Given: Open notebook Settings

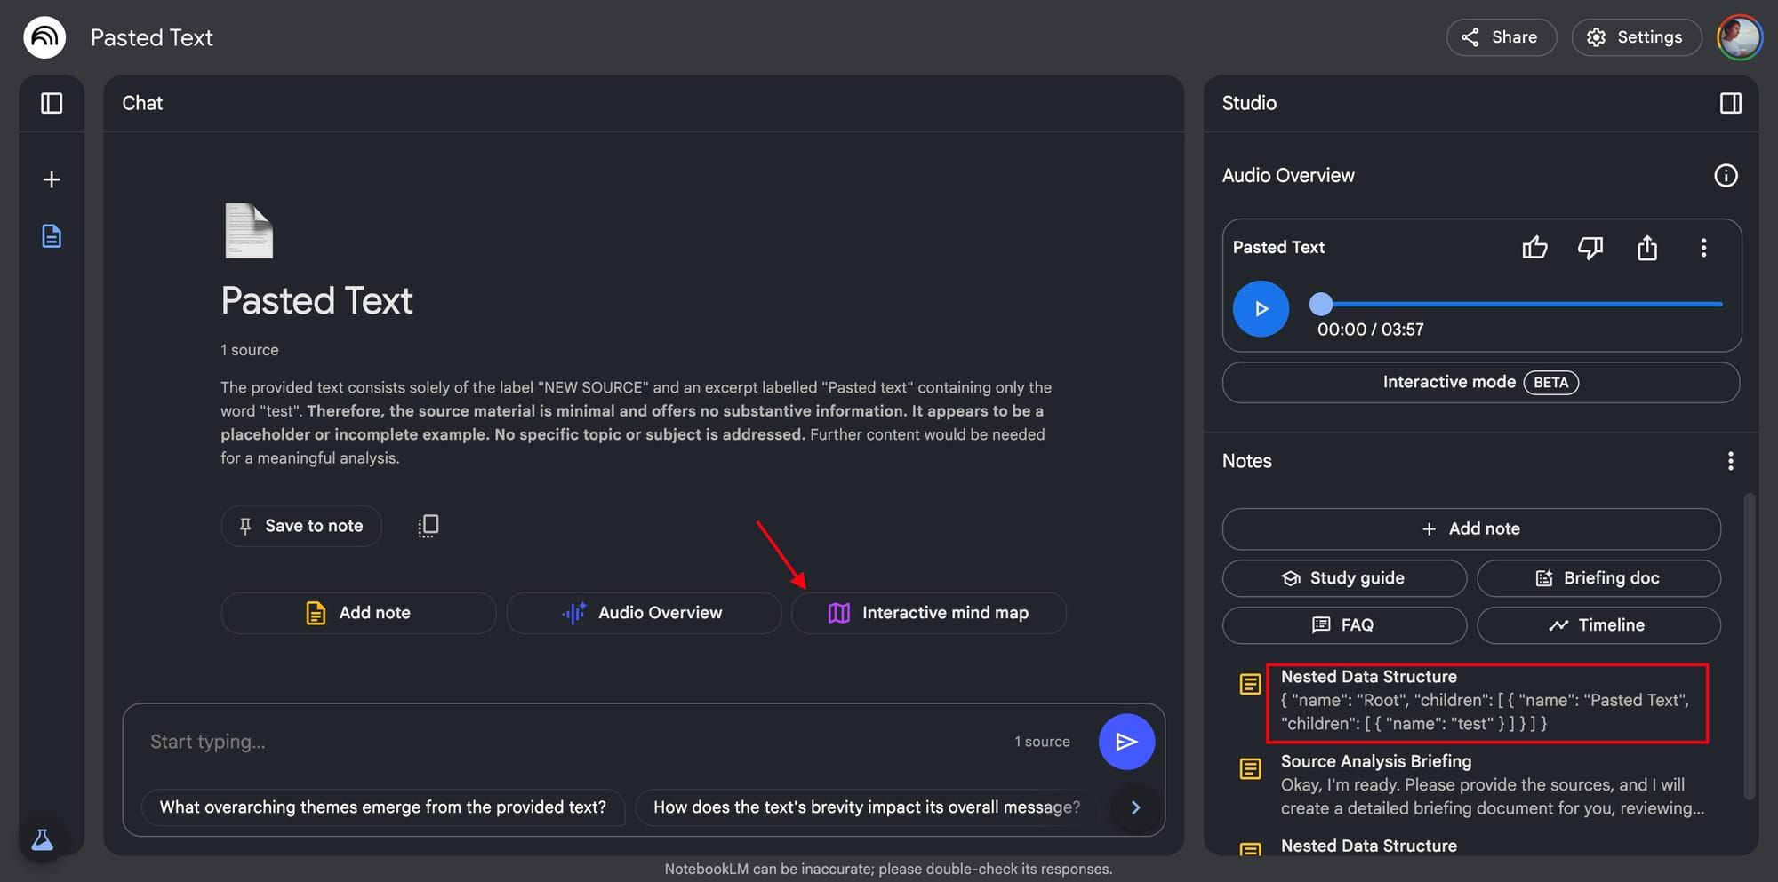Looking at the screenshot, I should [x=1636, y=37].
